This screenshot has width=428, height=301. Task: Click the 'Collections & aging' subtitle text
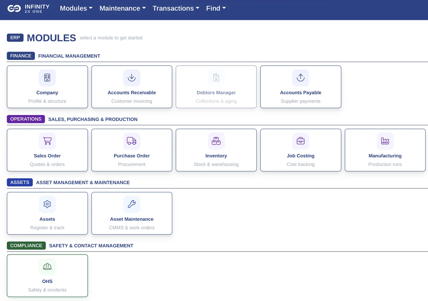tap(216, 101)
